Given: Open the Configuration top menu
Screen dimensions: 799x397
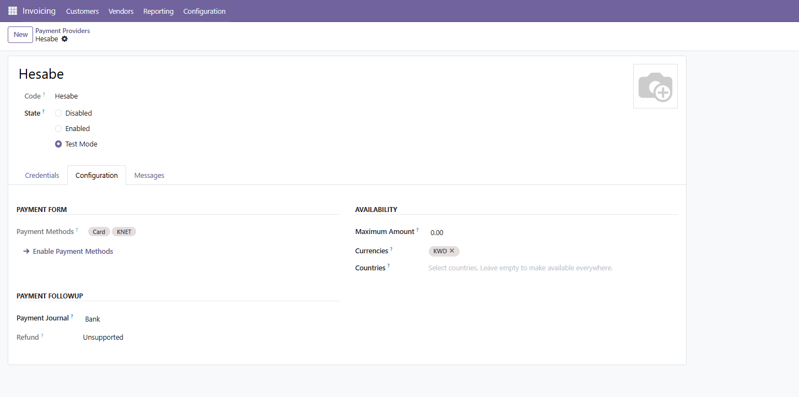Looking at the screenshot, I should click(204, 11).
